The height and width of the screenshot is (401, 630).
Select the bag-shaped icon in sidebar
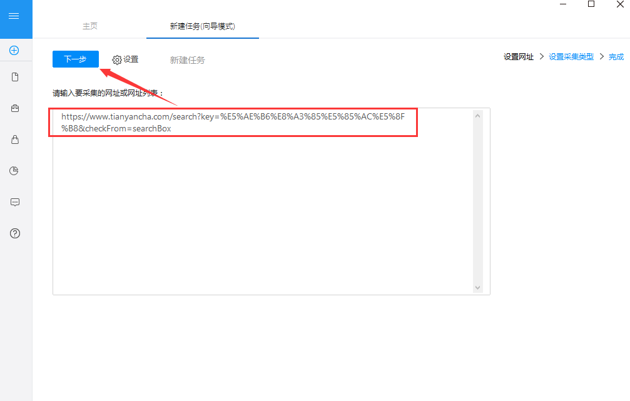tap(14, 139)
